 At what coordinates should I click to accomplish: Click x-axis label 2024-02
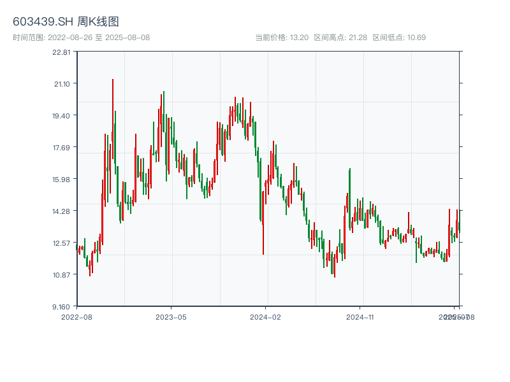coord(265,317)
